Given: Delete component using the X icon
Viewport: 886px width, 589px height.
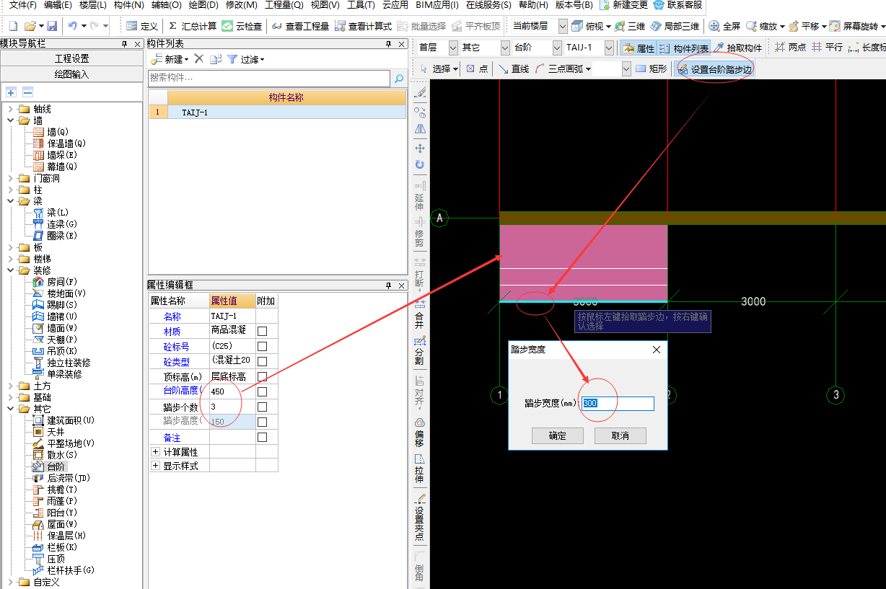Looking at the screenshot, I should pos(199,59).
